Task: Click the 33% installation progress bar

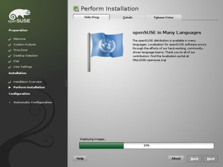Action: point(146,145)
